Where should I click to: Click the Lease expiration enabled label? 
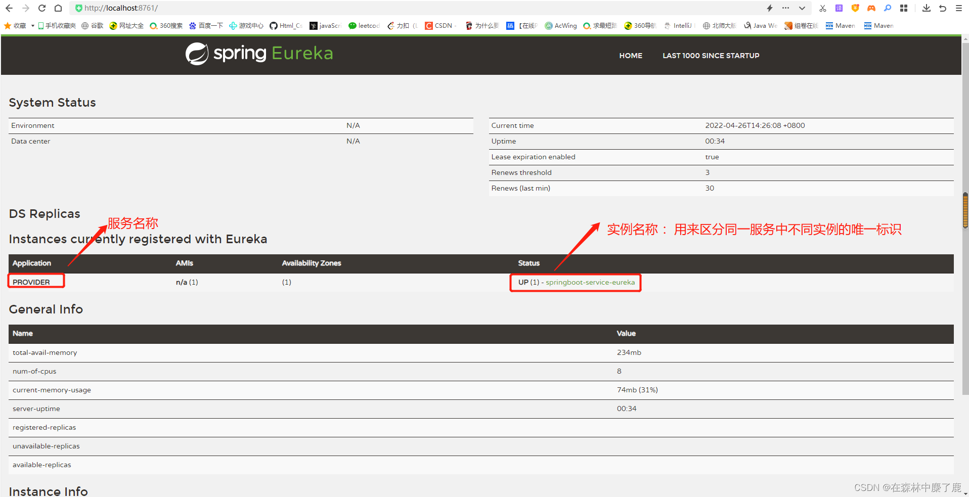(x=534, y=157)
